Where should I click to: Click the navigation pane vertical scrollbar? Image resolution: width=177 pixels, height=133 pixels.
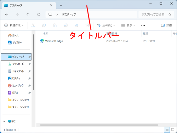34,62
